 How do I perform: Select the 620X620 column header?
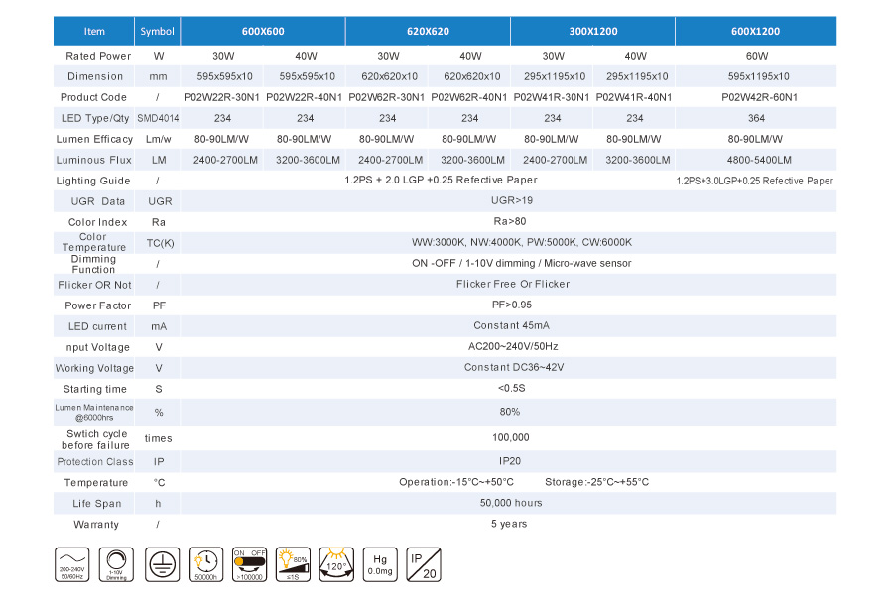tap(427, 31)
